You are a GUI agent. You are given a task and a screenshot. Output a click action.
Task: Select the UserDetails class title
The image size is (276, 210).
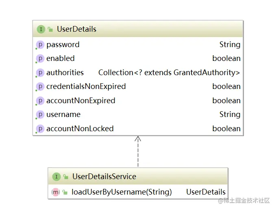click(76, 29)
